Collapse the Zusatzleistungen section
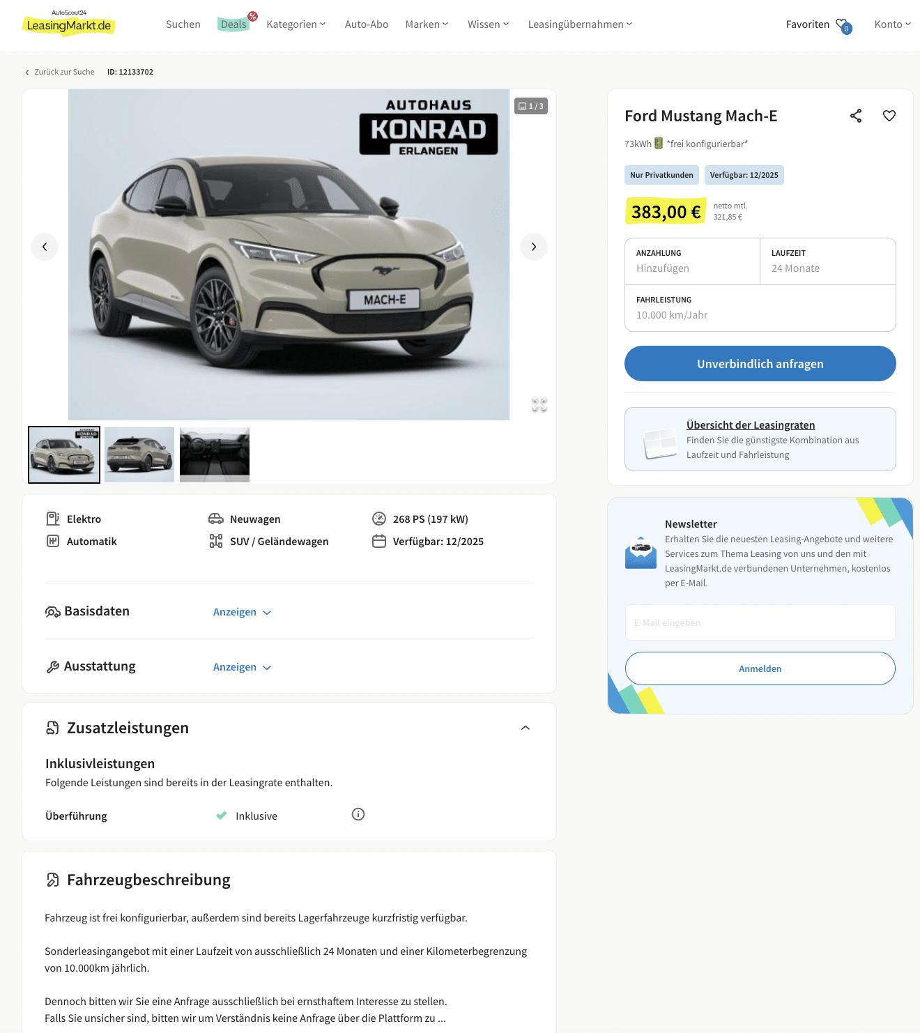920x1033 pixels. click(x=526, y=728)
